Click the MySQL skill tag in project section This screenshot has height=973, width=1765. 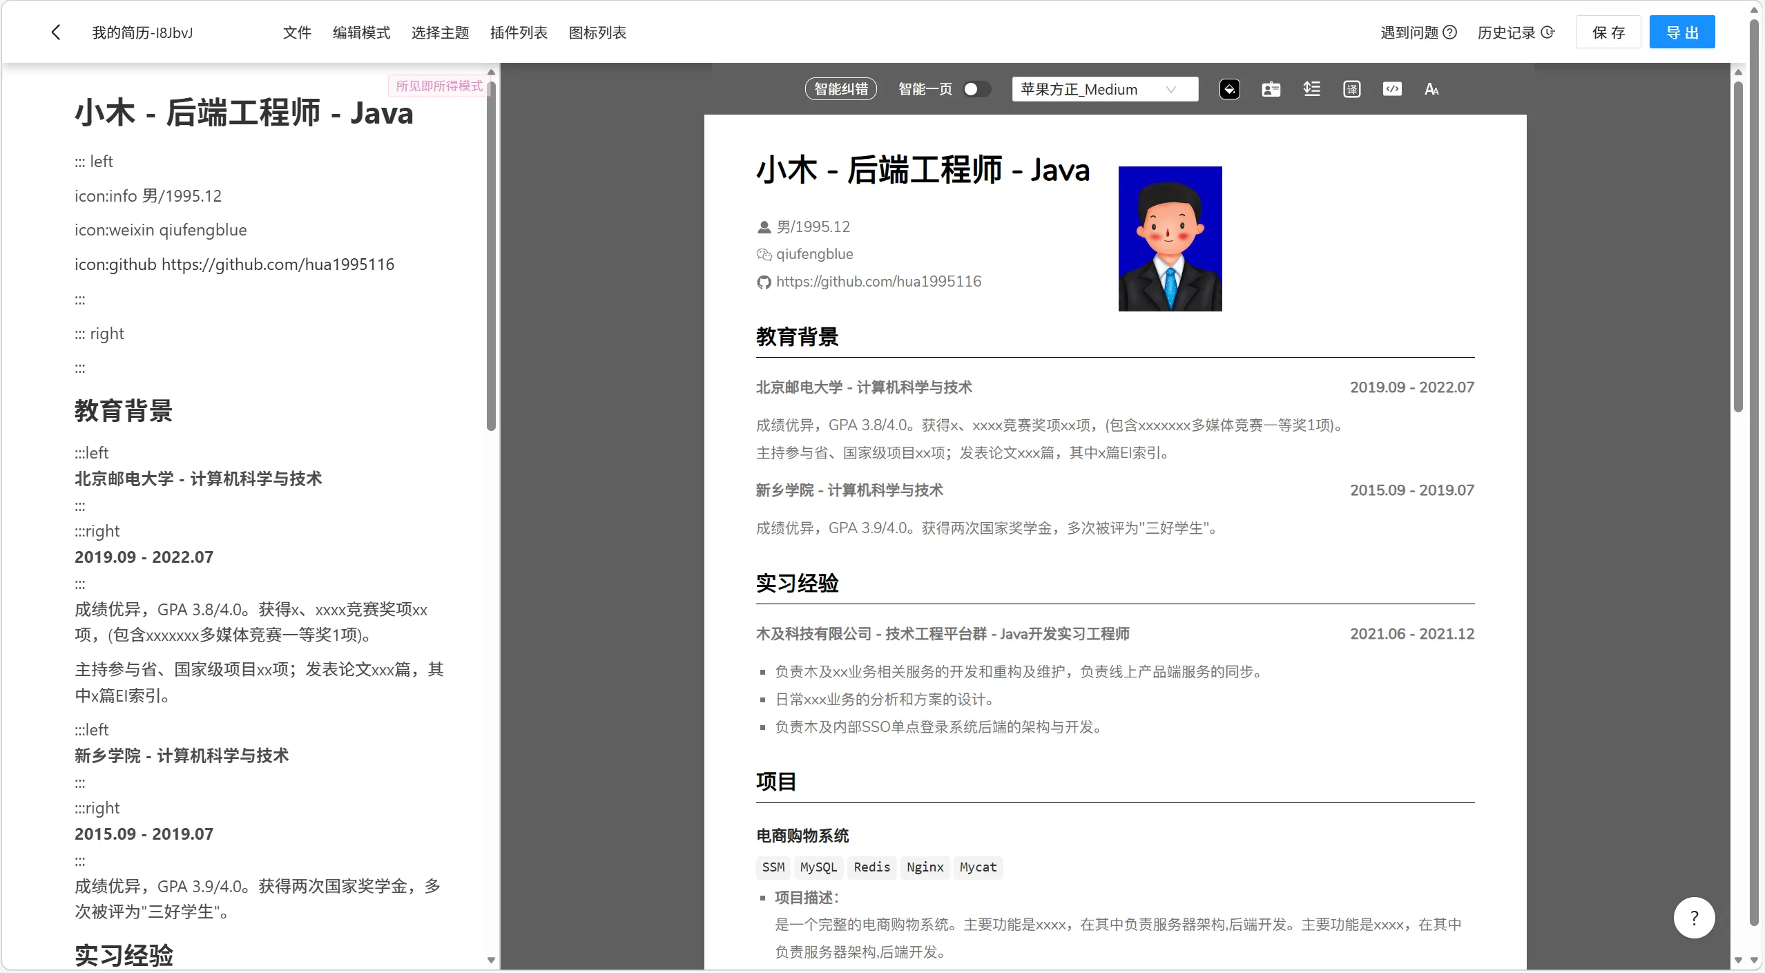click(x=818, y=867)
